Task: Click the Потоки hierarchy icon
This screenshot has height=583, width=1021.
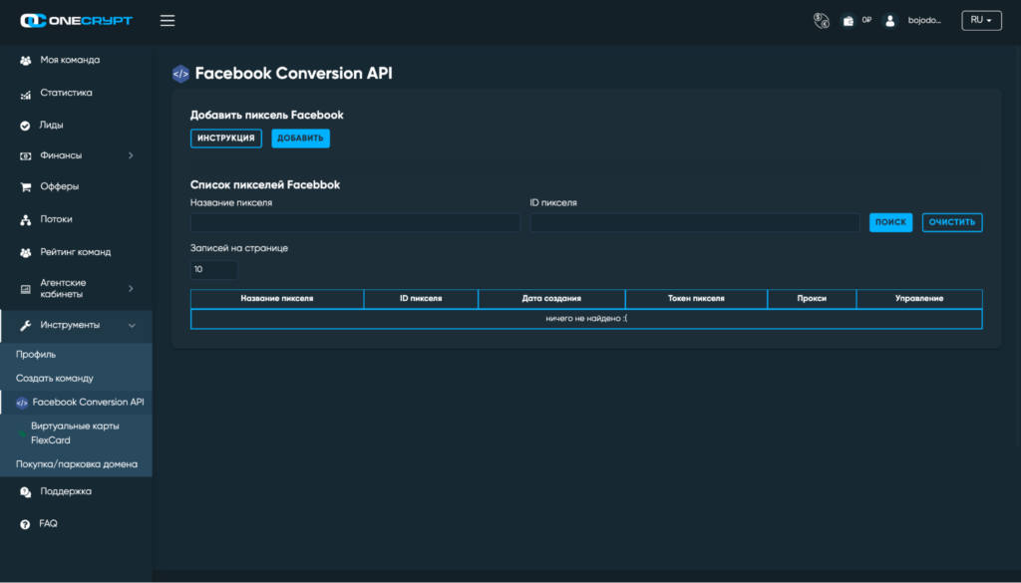Action: (25, 220)
